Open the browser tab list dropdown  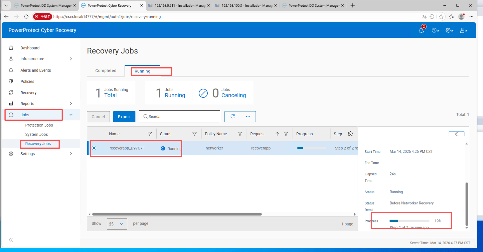click(6, 5)
